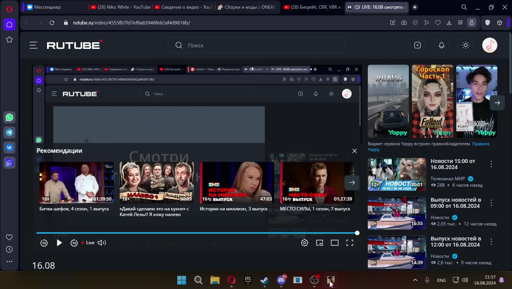This screenshot has height=289, width=512.
Task: Toggle theater wide mode
Action: tap(335, 243)
